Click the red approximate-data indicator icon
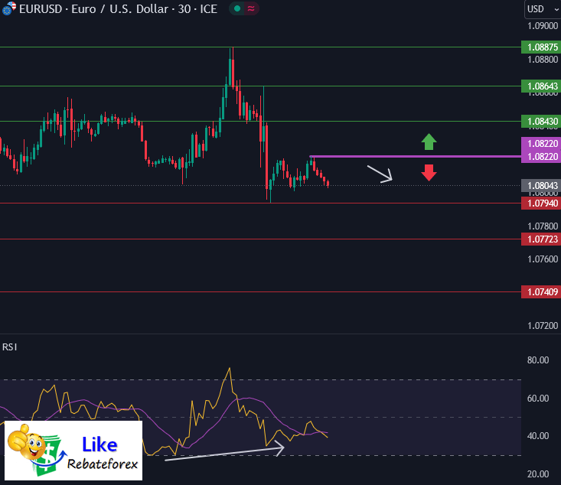The width and height of the screenshot is (561, 485). pos(251,8)
